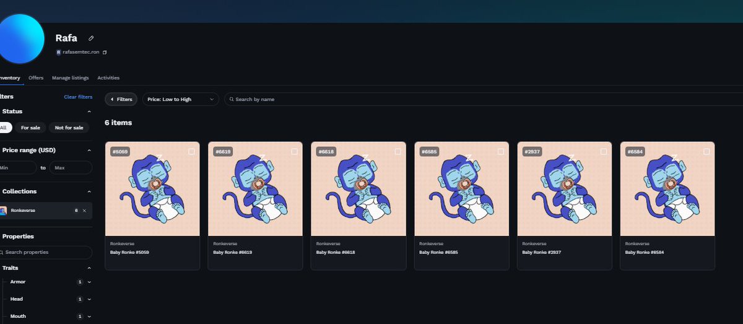
Task: Click the Baby Ronke #6619 title text
Action: (233, 253)
